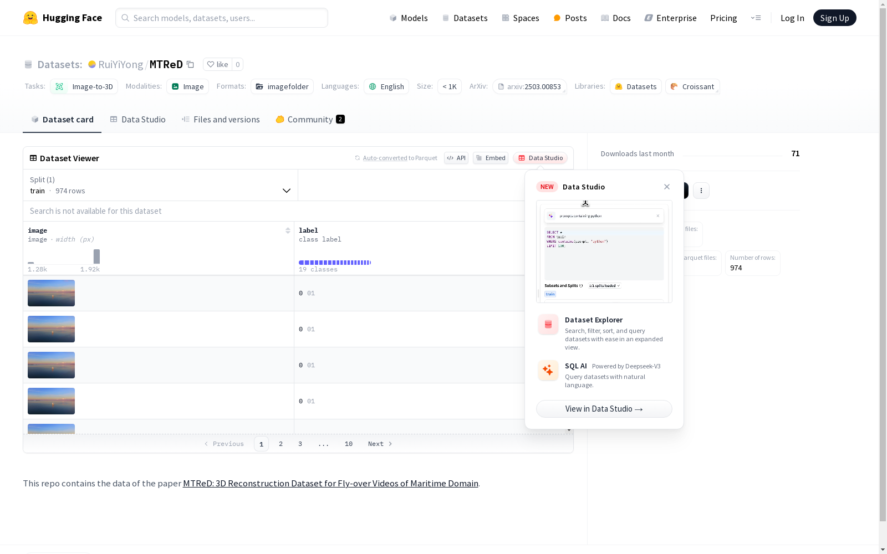
Task: Switch to the Dataset card tab
Action: click(x=62, y=119)
